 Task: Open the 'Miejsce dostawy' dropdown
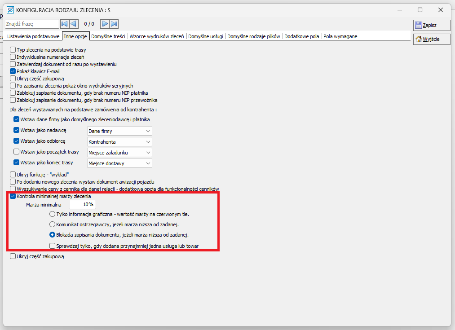119,163
